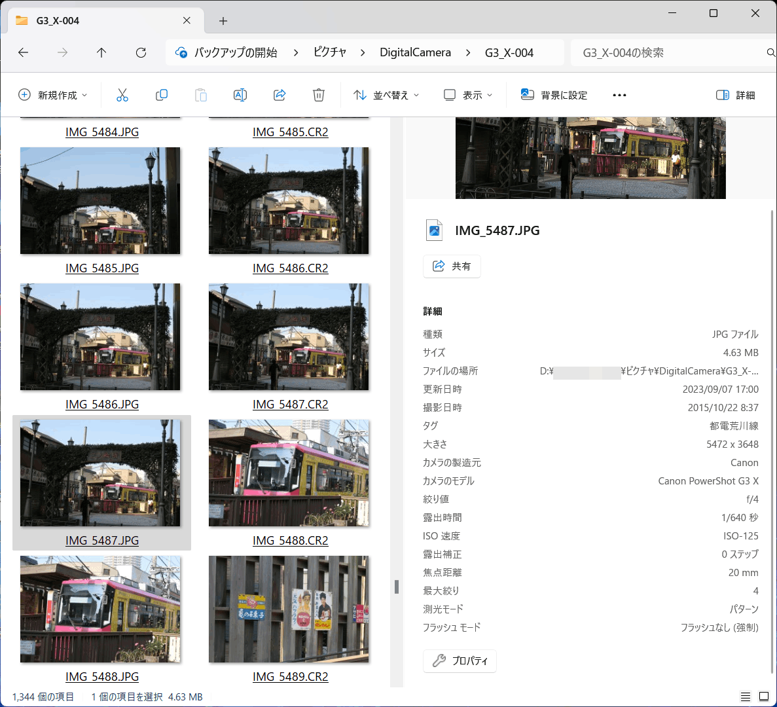777x707 pixels.
Task: Expand the 並べ替え sort menu
Action: [x=386, y=95]
